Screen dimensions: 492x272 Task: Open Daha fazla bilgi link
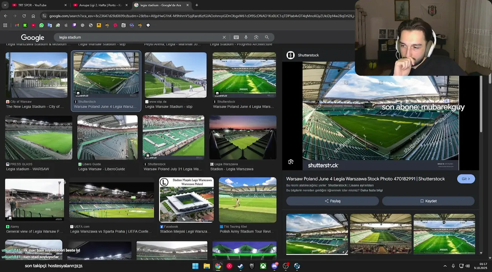click(371, 190)
